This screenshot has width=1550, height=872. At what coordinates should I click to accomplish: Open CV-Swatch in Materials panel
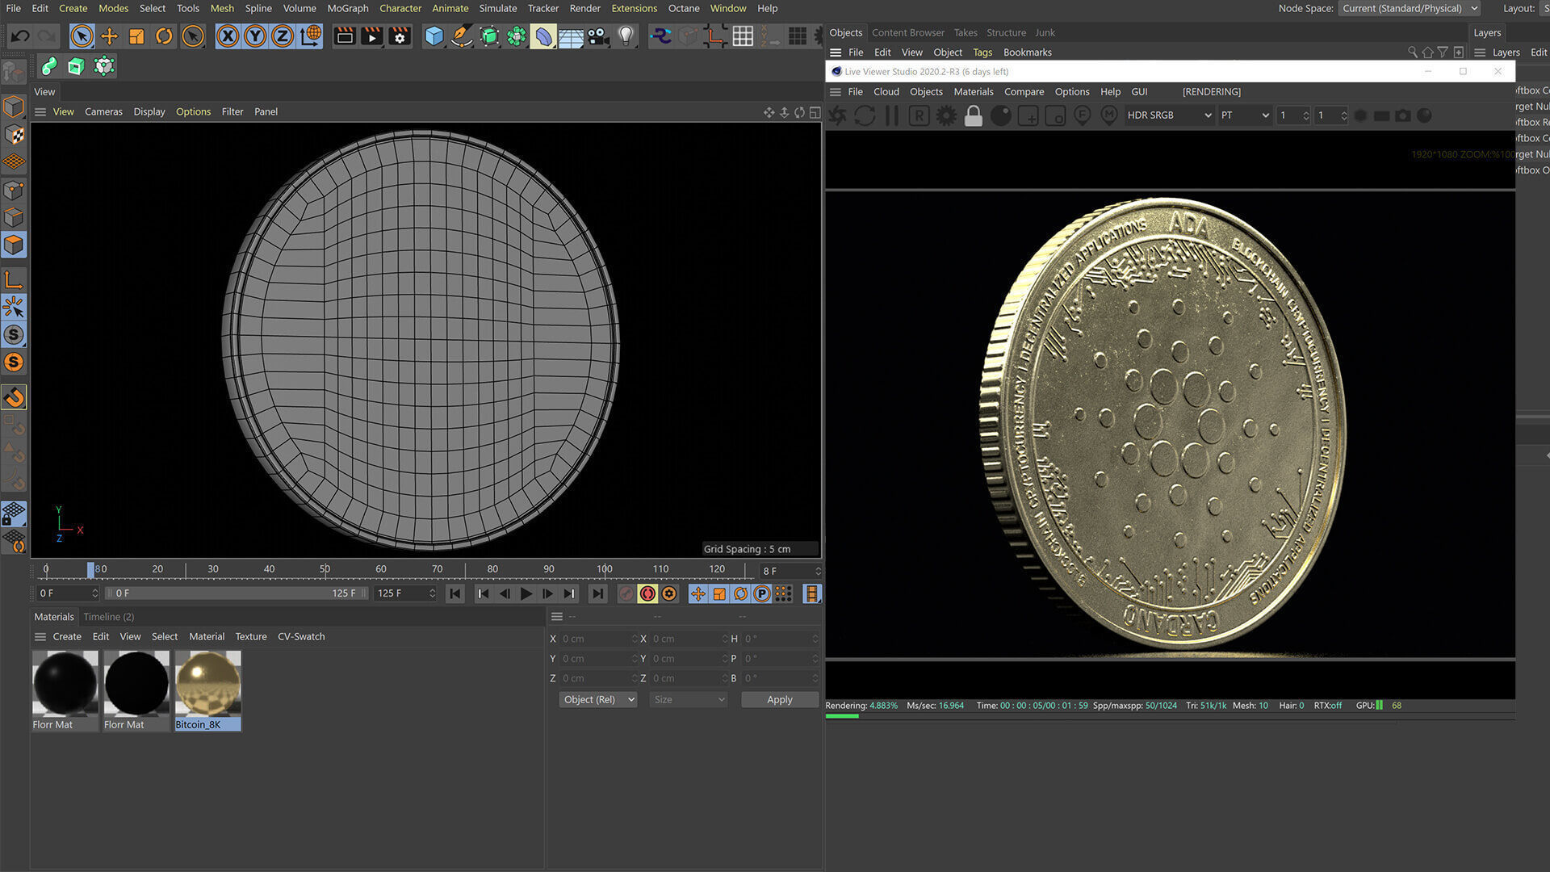(x=301, y=637)
